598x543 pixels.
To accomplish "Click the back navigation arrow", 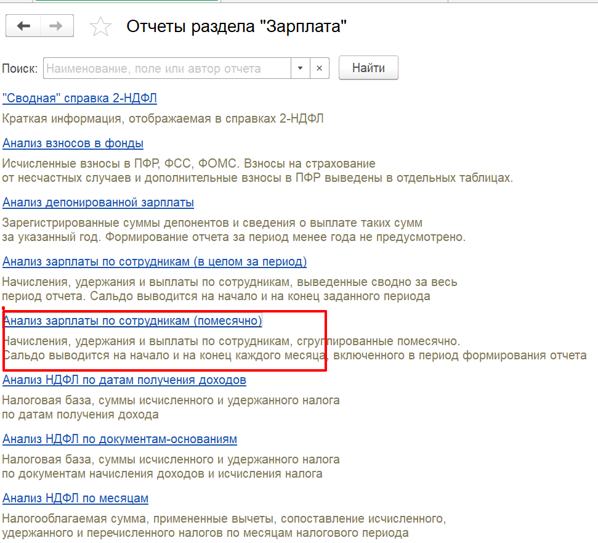I will point(23,26).
